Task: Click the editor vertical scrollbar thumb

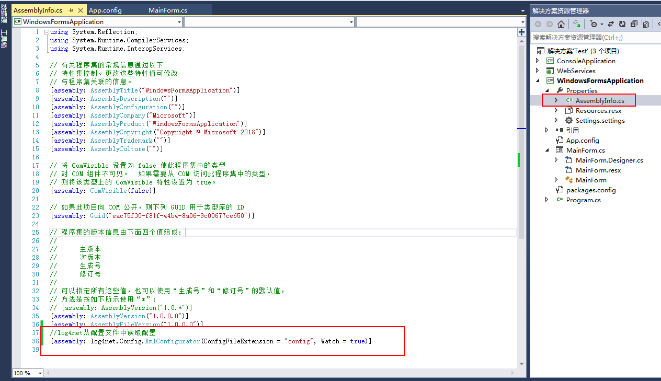Action: coord(521,142)
